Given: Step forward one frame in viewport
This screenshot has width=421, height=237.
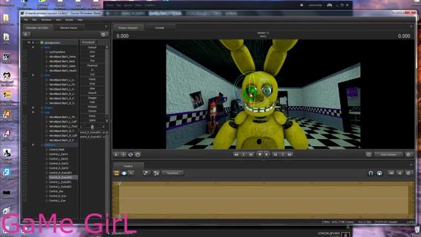Looking at the screenshot, I should pyautogui.click(x=275, y=155).
